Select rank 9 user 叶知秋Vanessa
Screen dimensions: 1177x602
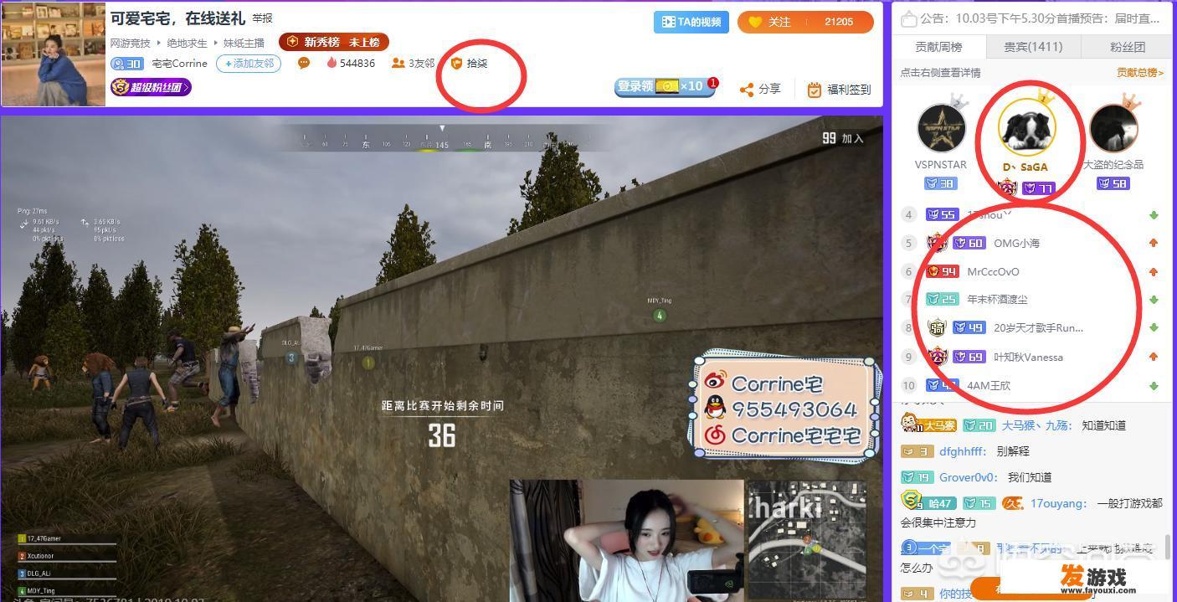point(1028,357)
